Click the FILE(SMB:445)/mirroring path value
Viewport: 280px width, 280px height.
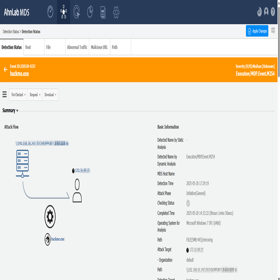200,240
